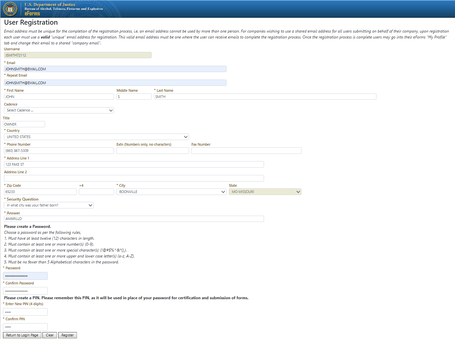455x339 pixels.
Task: Click the +4 zip code extension field
Action: [96, 191]
